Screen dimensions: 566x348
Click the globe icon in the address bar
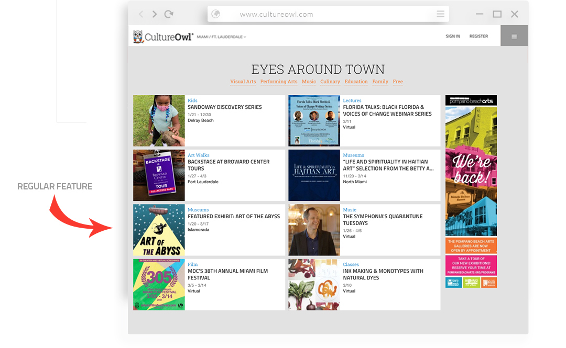click(x=216, y=14)
